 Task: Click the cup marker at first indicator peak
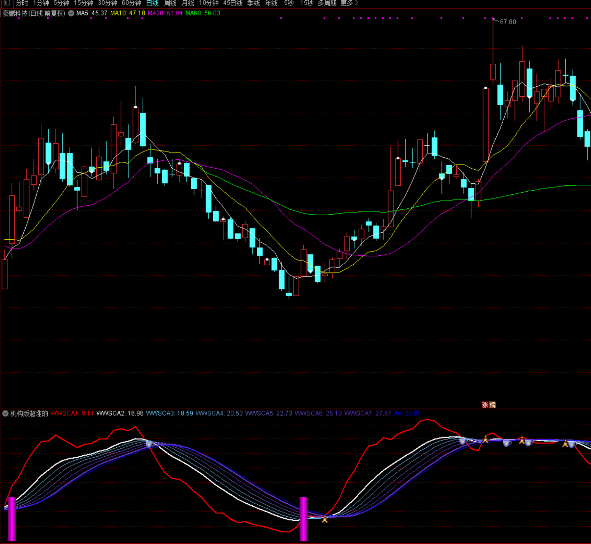tap(149, 445)
